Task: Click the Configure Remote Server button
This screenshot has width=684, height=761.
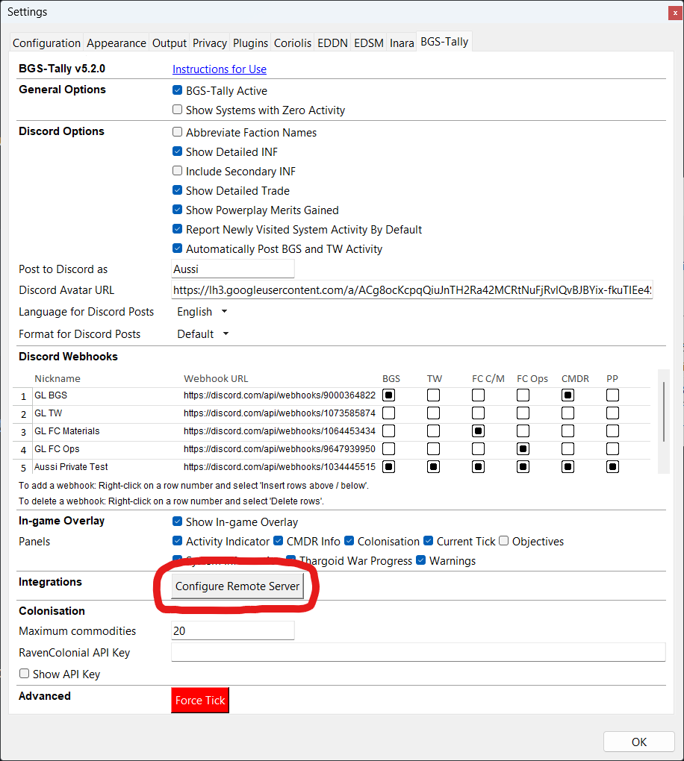Action: [x=237, y=586]
